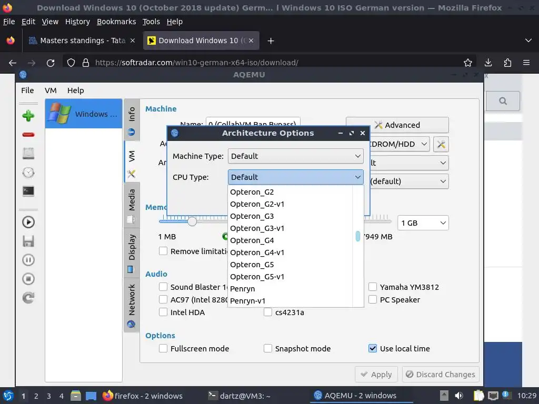Viewport: 539px width, 404px height.
Task: Enable AC97 audio checkbox
Action: pos(163,299)
